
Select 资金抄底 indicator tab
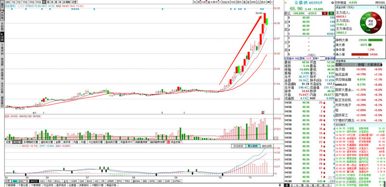tap(174, 142)
